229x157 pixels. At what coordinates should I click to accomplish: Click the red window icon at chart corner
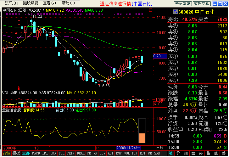tap(151, 10)
